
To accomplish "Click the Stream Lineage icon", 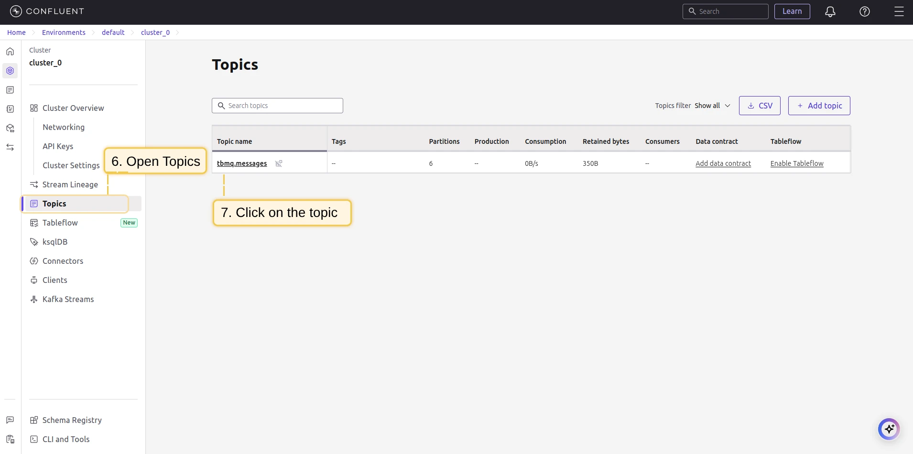I will [34, 184].
